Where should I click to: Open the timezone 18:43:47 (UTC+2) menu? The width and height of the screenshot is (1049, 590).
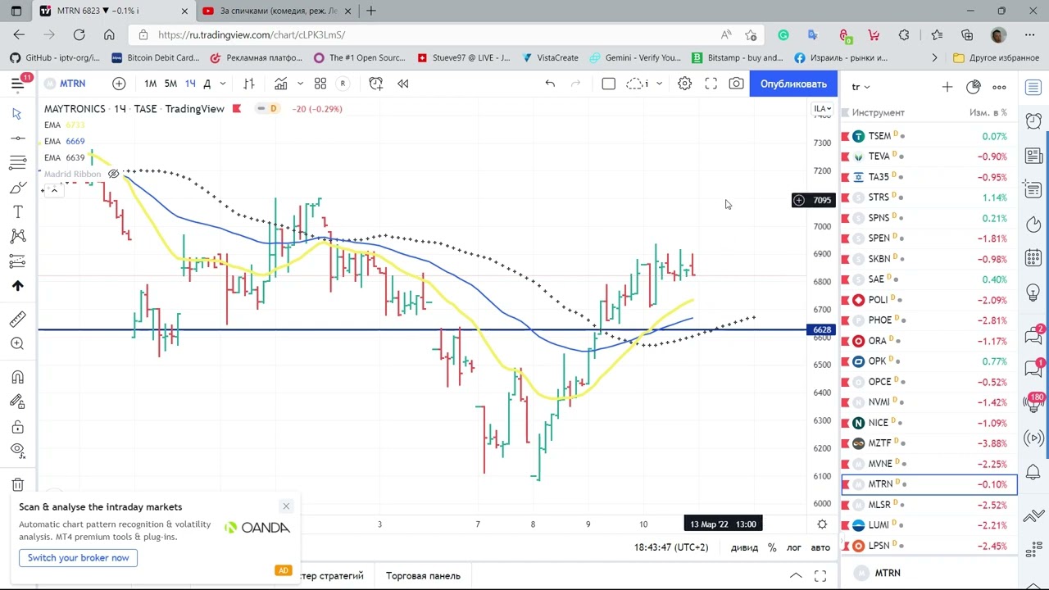pos(670,547)
